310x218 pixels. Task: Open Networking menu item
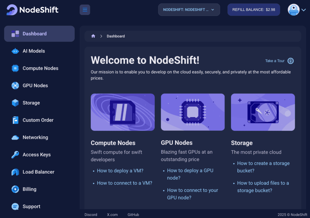[39, 137]
